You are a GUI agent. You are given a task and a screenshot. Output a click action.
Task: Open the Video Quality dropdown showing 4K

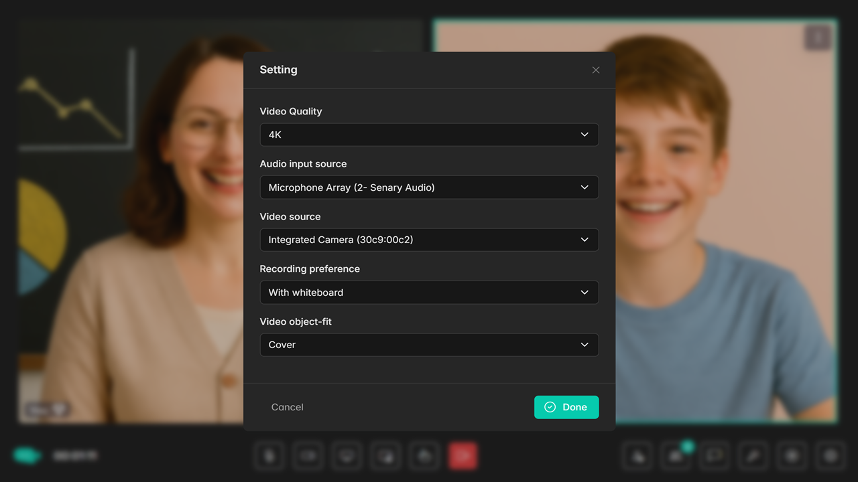(429, 135)
